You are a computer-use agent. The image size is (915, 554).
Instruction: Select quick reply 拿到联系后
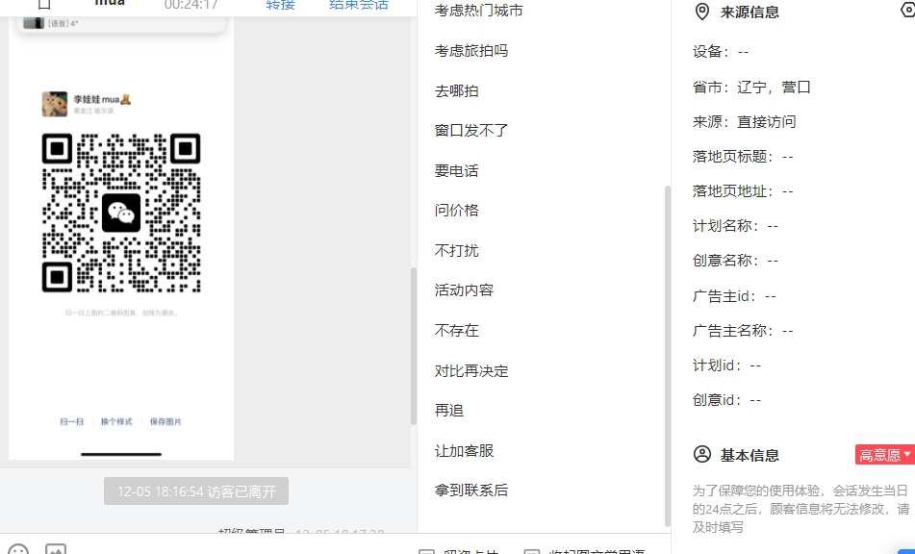point(470,491)
